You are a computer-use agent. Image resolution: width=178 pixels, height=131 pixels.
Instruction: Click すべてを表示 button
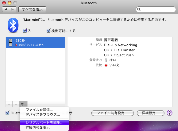click(32, 9)
